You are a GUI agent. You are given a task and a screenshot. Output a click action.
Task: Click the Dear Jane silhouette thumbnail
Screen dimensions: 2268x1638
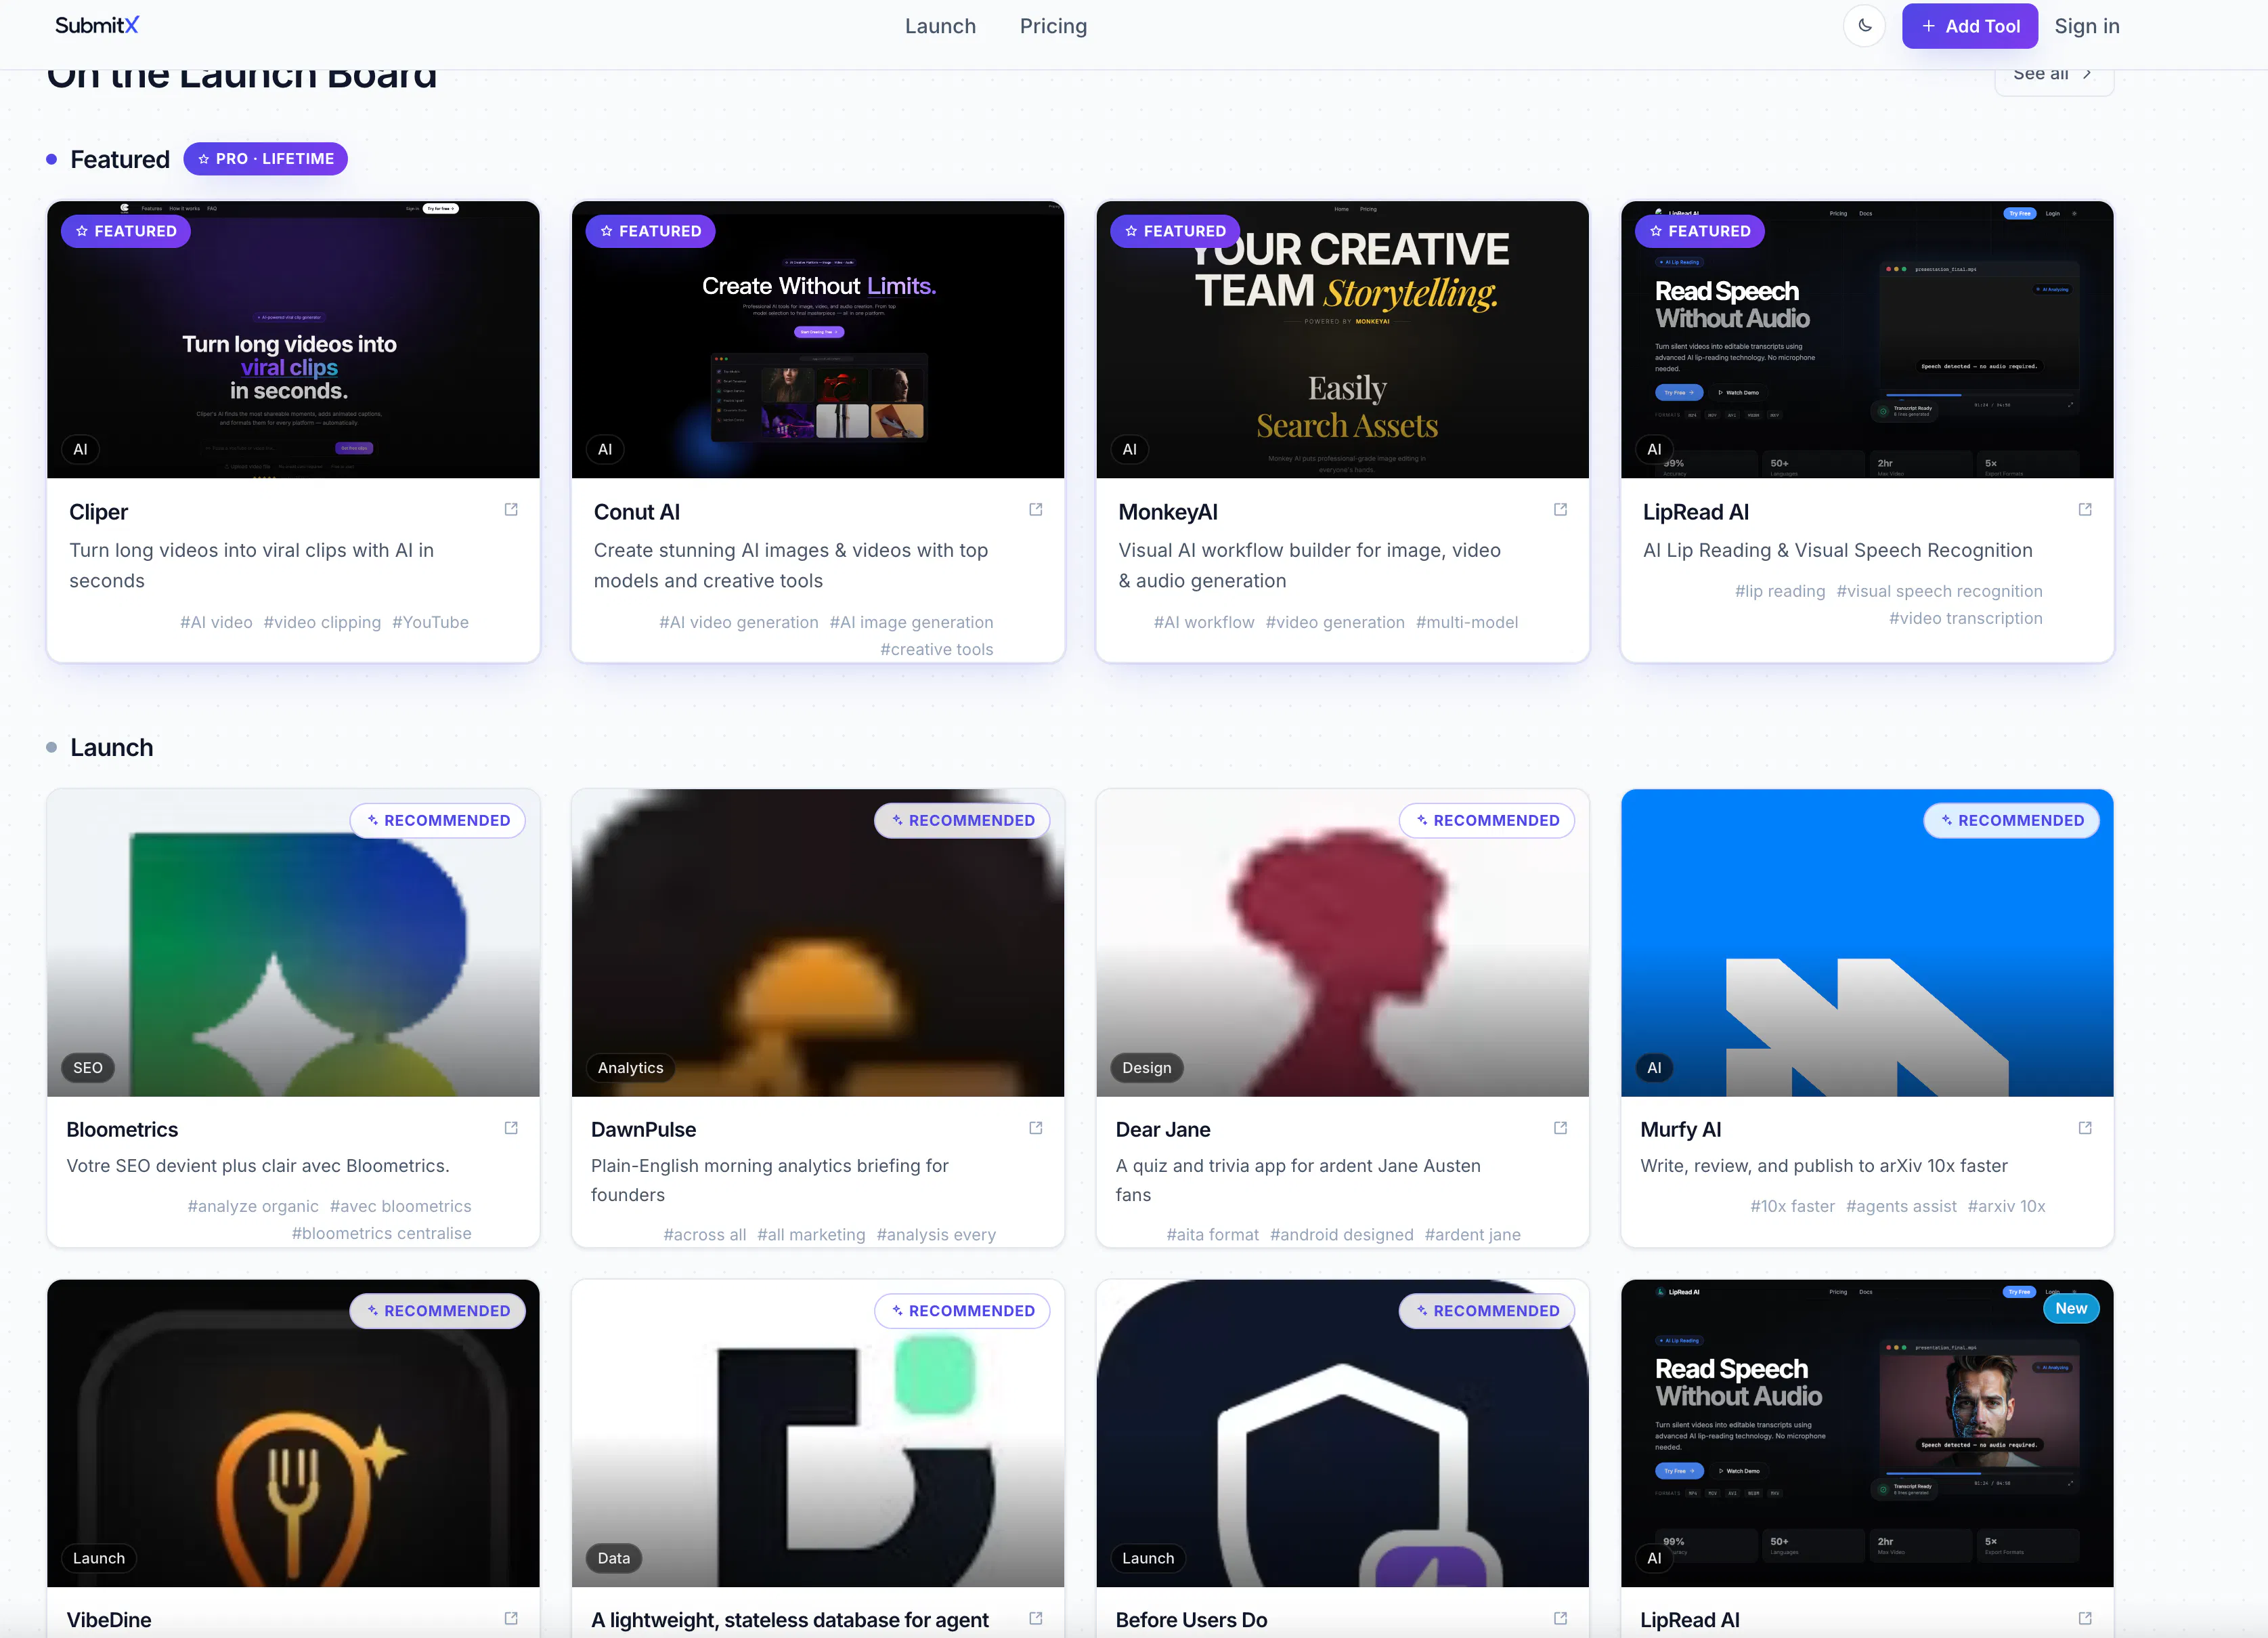[x=1342, y=942]
